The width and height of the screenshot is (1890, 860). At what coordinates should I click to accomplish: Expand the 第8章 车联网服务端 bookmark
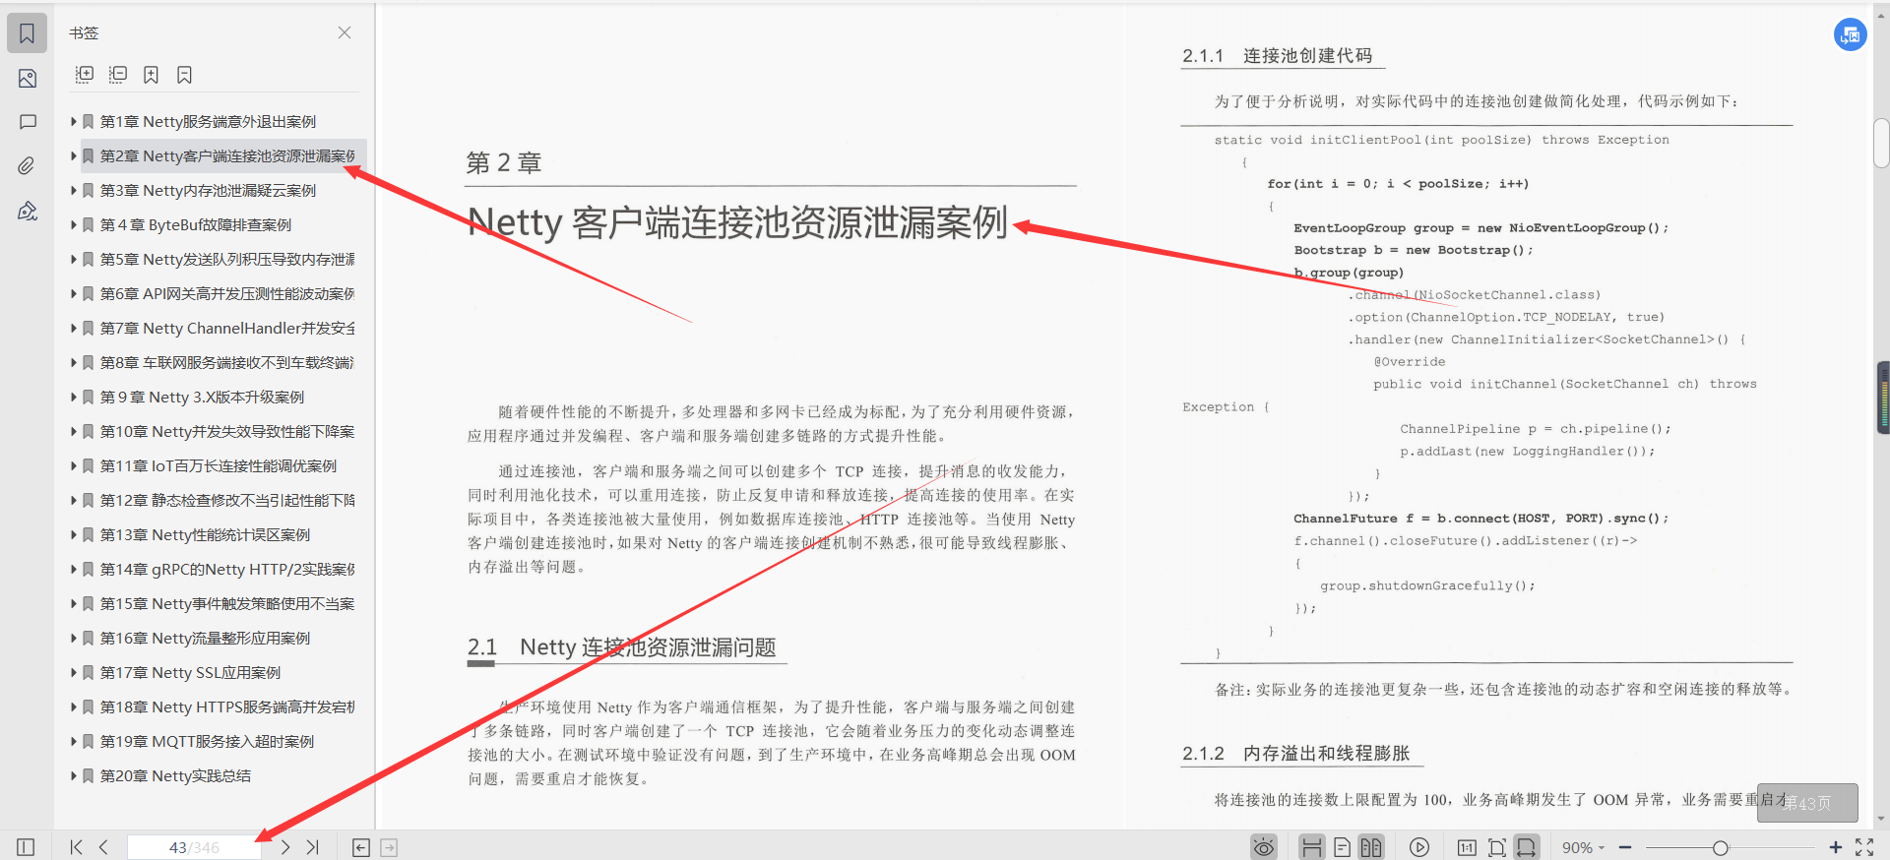74,363
